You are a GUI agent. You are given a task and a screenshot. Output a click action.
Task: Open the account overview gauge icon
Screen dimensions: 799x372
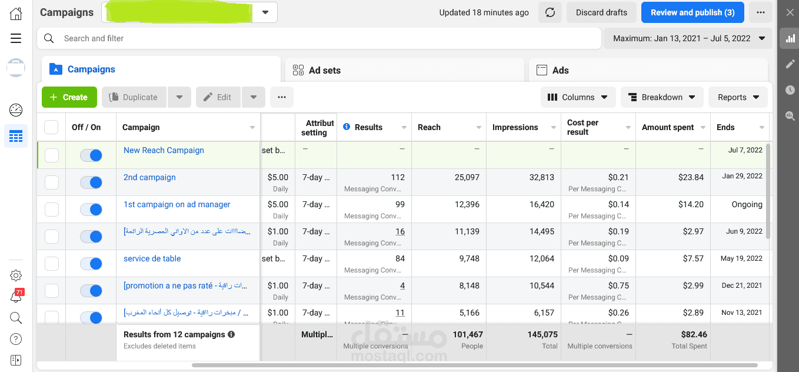coord(16,109)
